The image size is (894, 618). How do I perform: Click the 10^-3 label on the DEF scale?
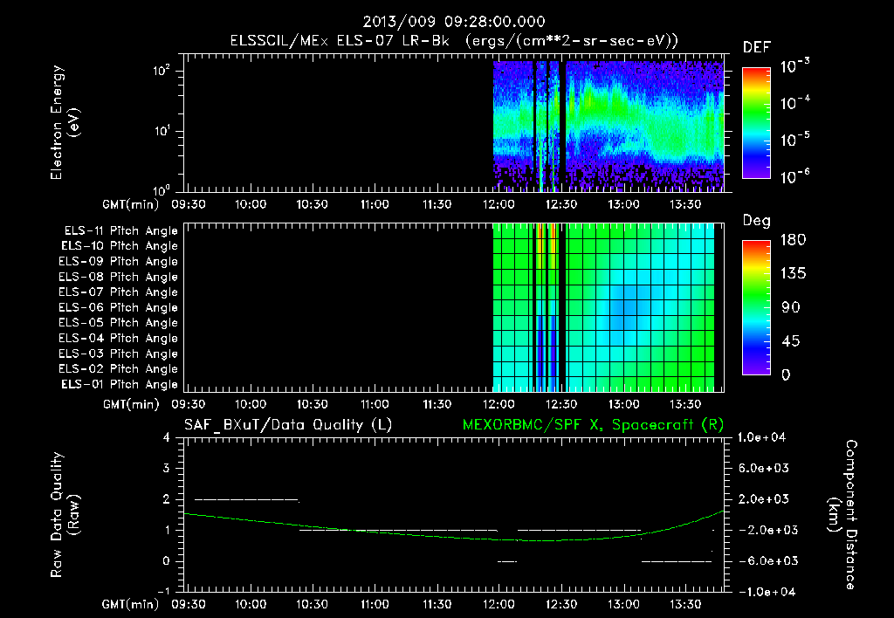coord(794,66)
